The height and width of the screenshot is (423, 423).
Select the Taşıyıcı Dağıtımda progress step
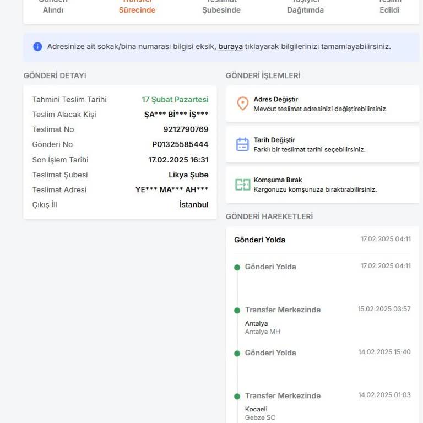305,6
